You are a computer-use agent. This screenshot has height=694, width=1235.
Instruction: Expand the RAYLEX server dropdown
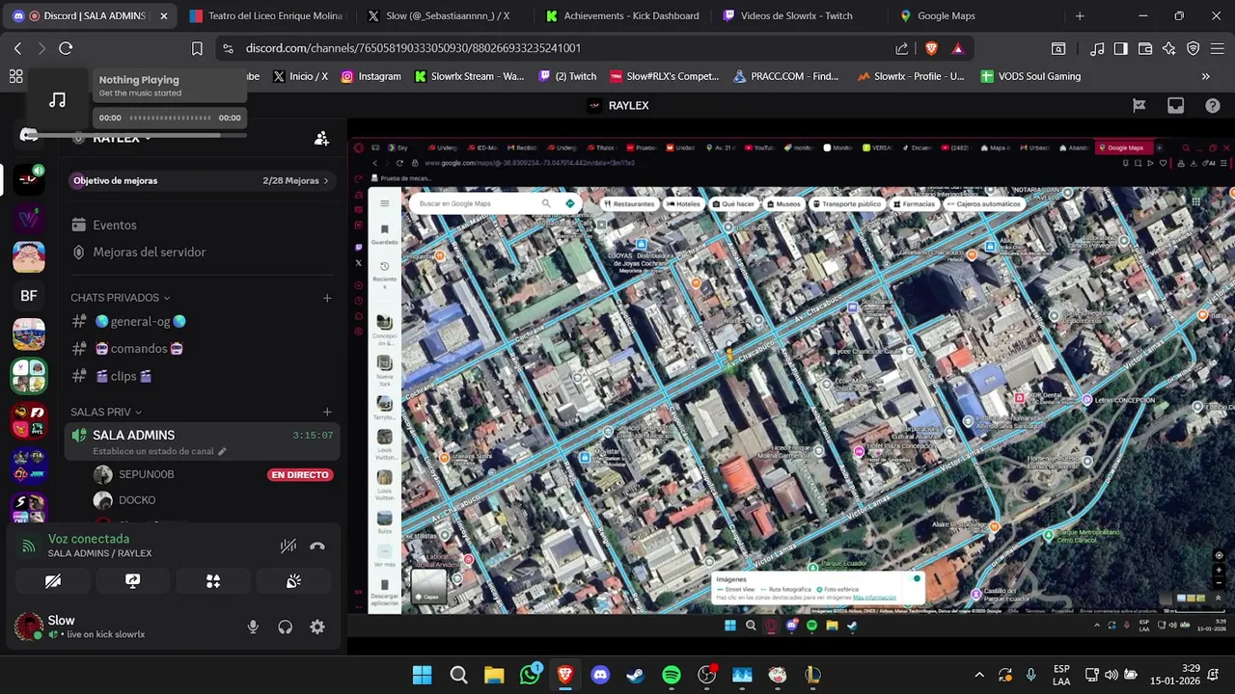[x=147, y=139]
